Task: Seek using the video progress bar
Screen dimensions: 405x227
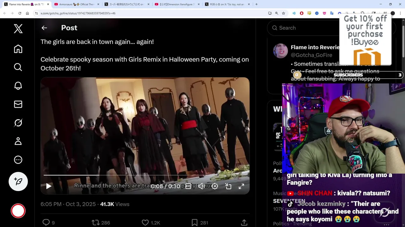Action: coord(145,175)
